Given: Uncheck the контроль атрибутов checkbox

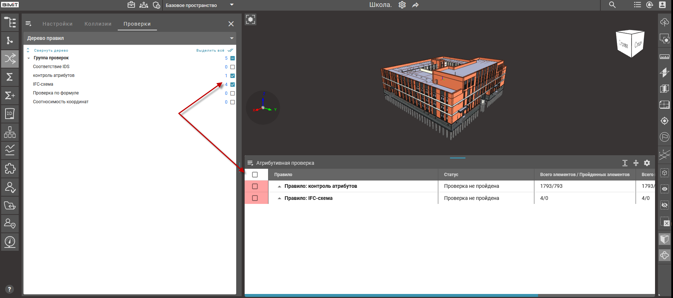Looking at the screenshot, I should [x=233, y=76].
